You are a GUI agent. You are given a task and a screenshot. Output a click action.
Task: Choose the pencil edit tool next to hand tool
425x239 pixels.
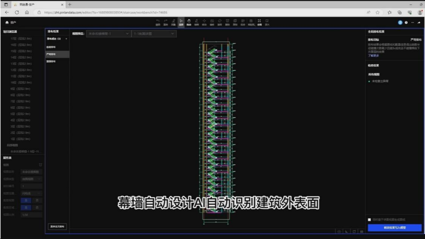tap(197, 22)
